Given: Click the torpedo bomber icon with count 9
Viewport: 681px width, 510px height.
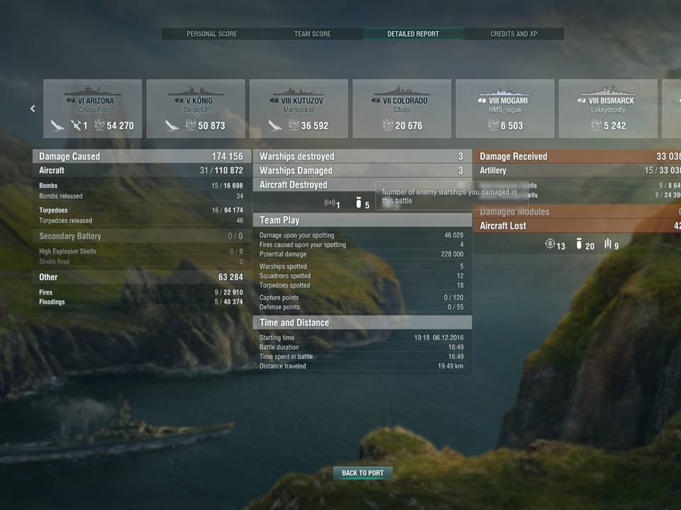Looking at the screenshot, I should 608,244.
